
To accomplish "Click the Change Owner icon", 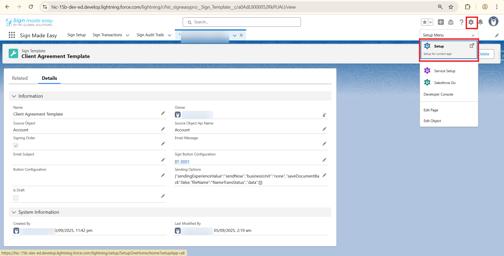I will point(324,115).
